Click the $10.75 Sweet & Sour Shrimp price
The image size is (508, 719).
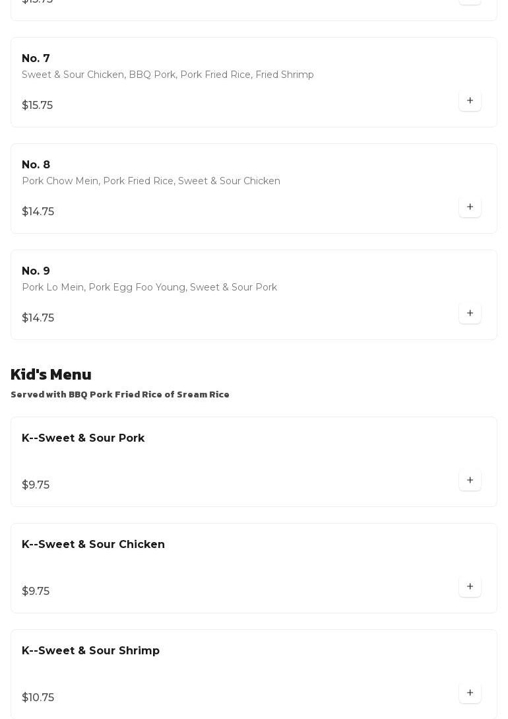coord(38,698)
